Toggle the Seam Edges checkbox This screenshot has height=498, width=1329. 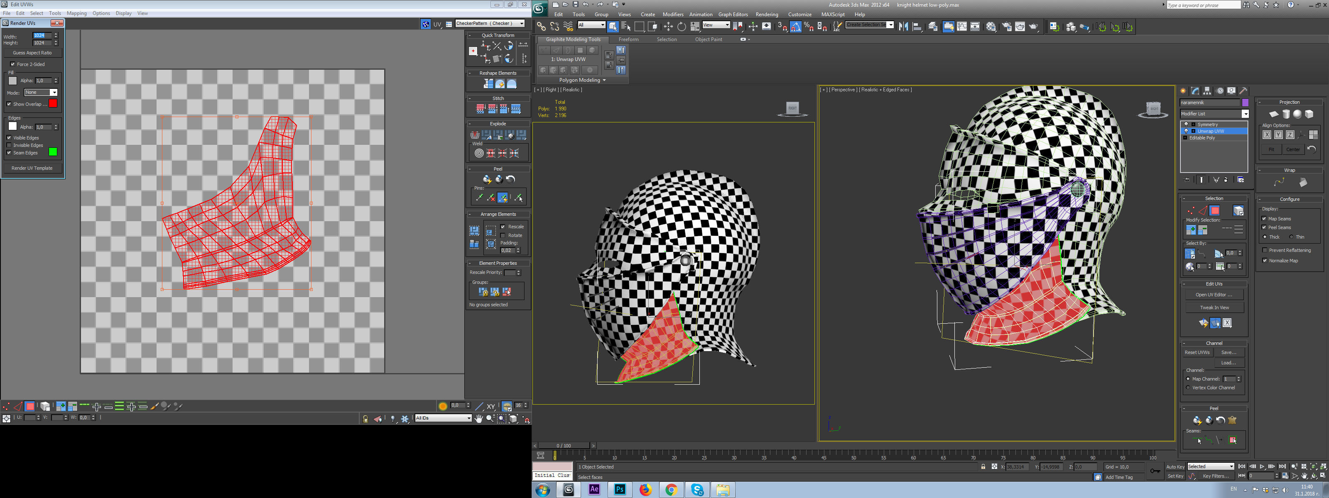click(9, 153)
